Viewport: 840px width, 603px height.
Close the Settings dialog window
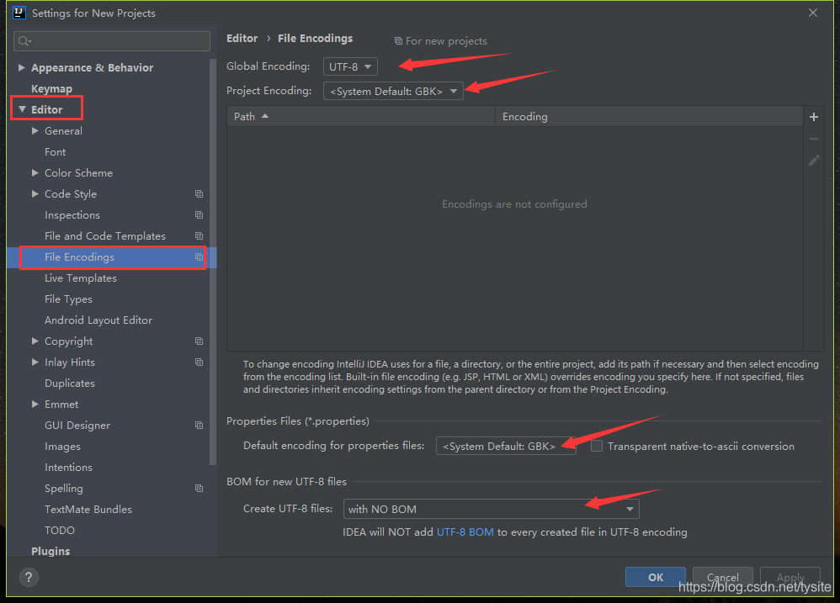point(813,13)
